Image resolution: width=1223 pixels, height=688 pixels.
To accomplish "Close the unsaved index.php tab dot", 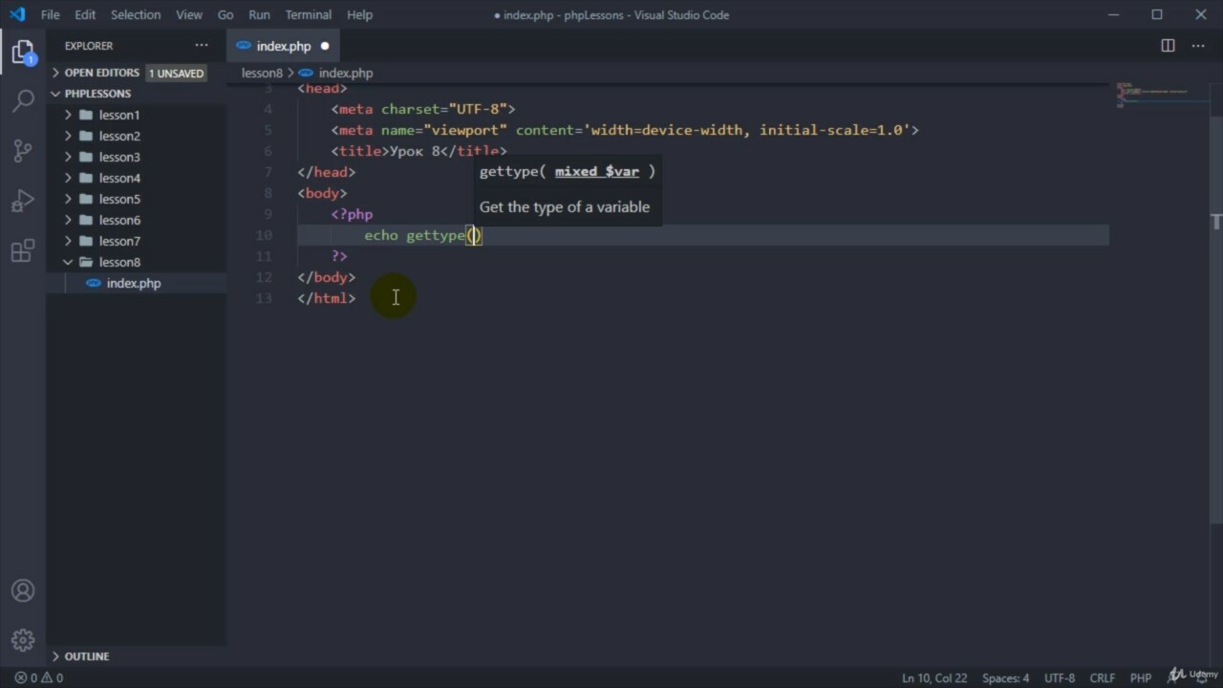I will pos(325,46).
